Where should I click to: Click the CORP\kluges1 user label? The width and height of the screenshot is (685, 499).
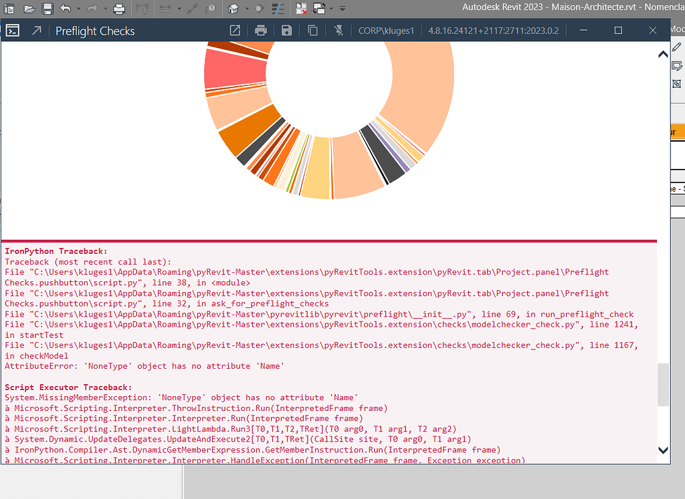click(x=386, y=31)
